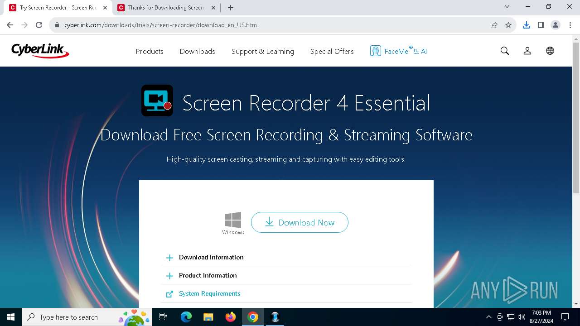Open network icon in system tray
Viewport: 580px width, 326px height.
(x=510, y=317)
